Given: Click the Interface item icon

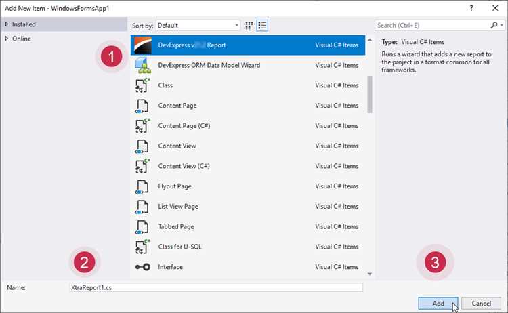Looking at the screenshot, I should [x=142, y=267].
